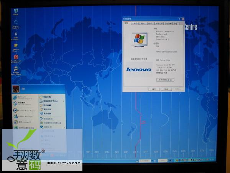Switch to the 系统还原 tab
Screen dimensions: 230x173
[159, 23]
